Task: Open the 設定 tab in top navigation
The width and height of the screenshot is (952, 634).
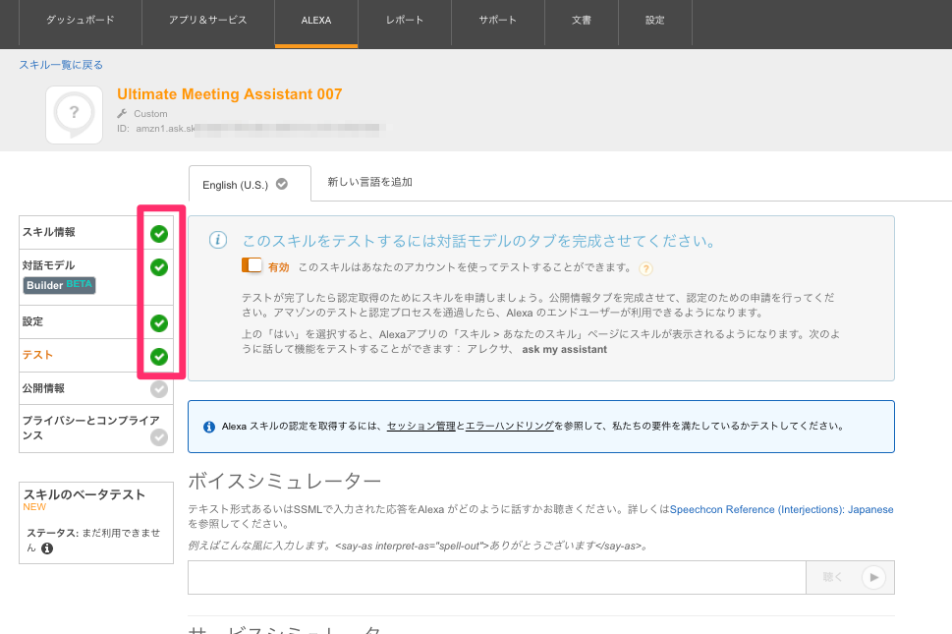Action: point(654,20)
